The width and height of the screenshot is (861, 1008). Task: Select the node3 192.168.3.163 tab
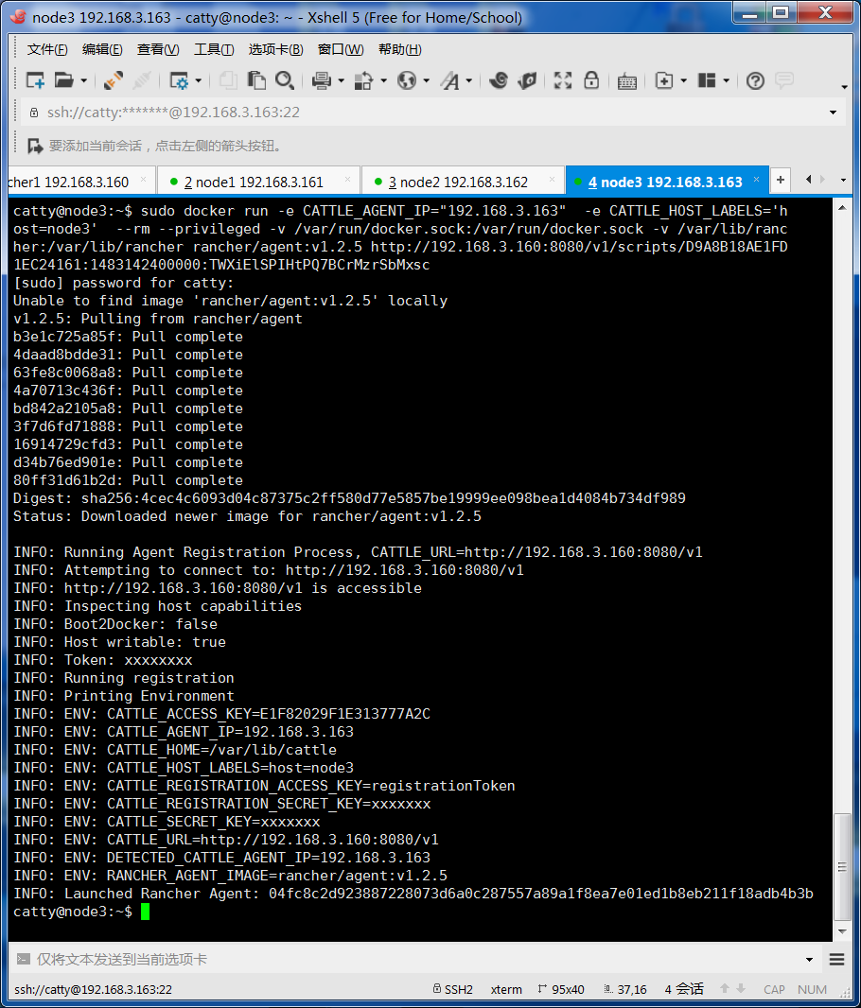667,182
